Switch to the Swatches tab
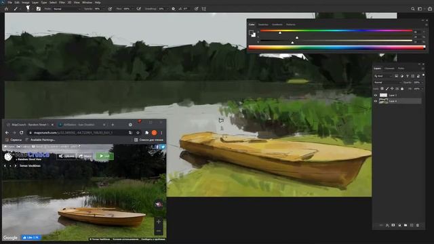 coord(263,24)
